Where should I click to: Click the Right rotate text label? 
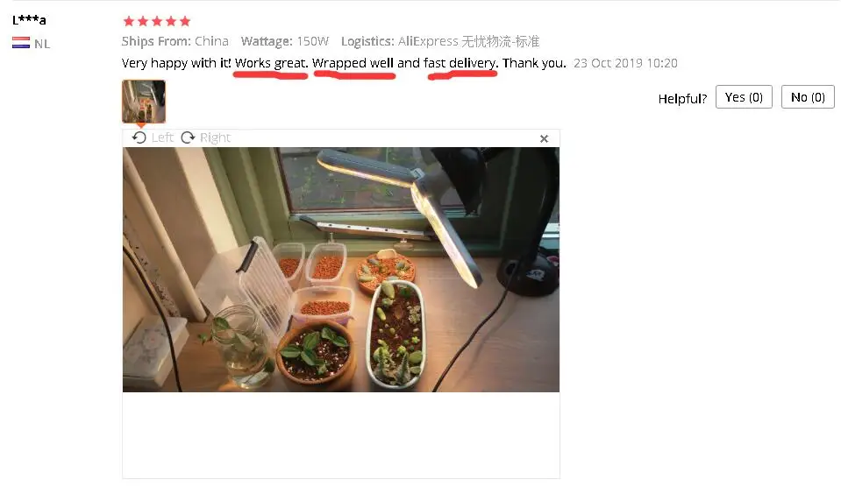(215, 137)
